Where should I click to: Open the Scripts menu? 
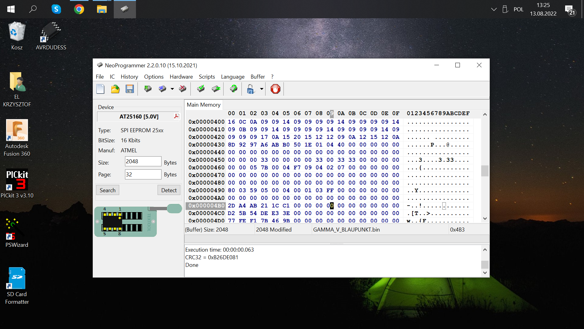(x=207, y=77)
